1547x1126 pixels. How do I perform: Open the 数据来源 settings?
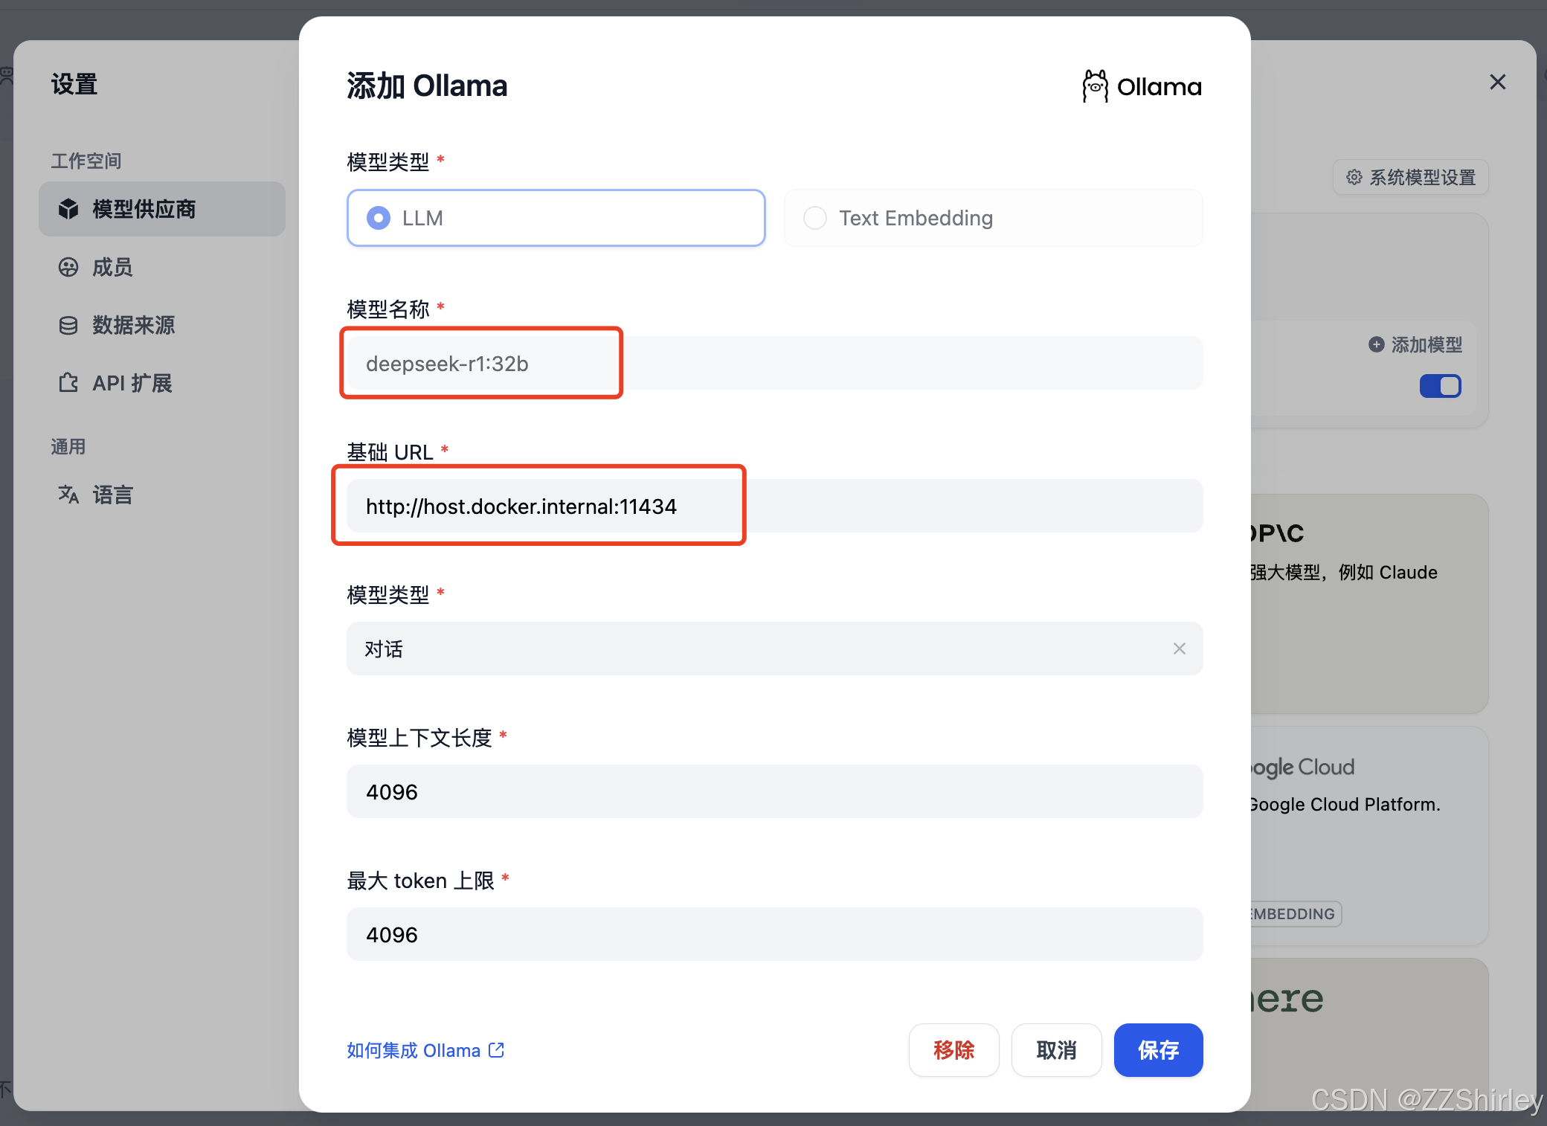tap(134, 325)
